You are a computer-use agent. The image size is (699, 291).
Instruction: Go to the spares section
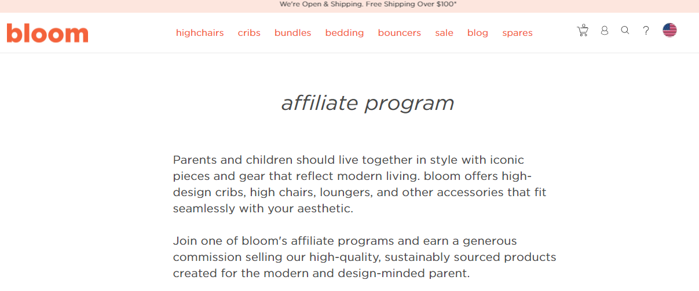point(517,33)
